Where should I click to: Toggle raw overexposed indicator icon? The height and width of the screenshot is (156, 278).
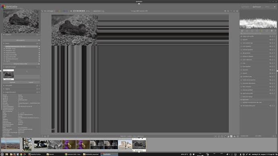point(225,136)
